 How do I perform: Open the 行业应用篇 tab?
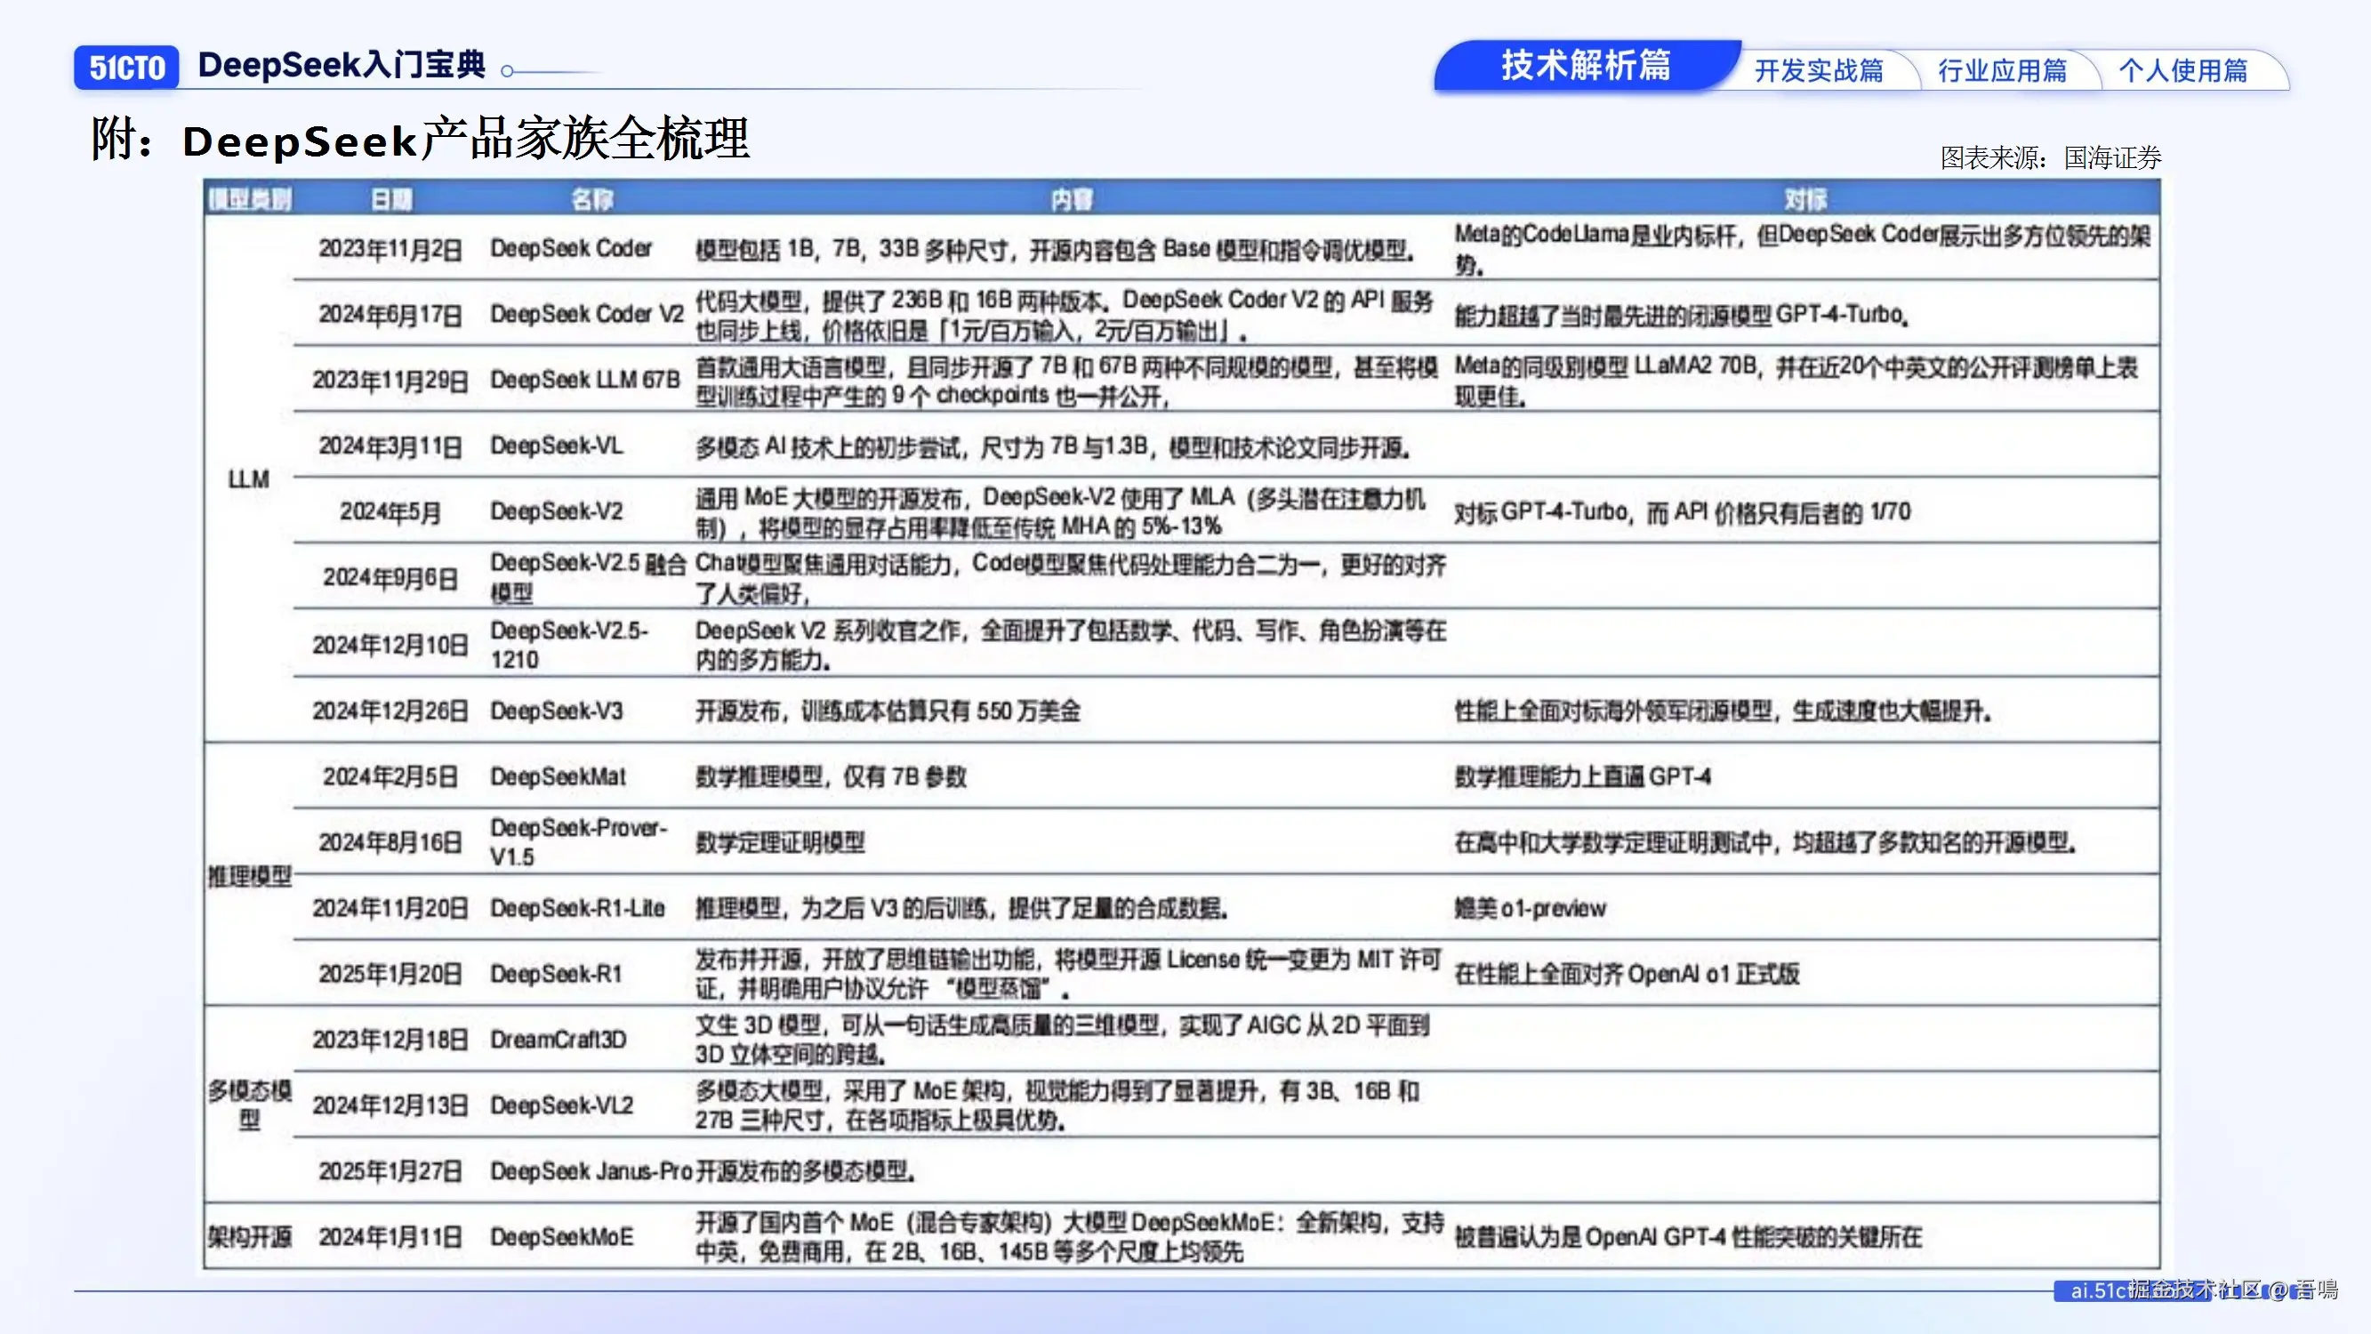click(x=2002, y=71)
